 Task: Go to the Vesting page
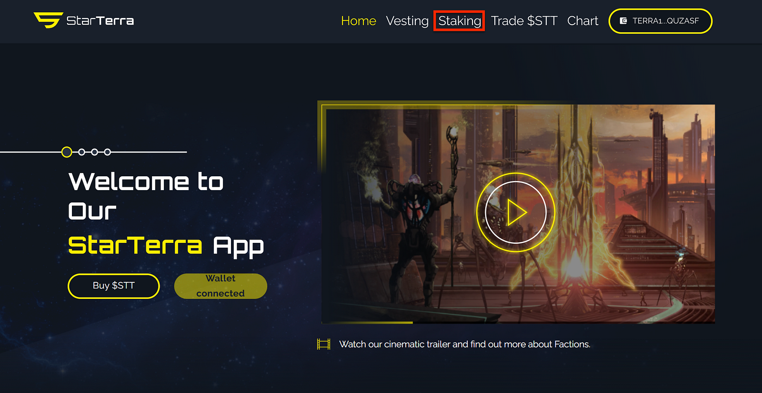click(407, 21)
